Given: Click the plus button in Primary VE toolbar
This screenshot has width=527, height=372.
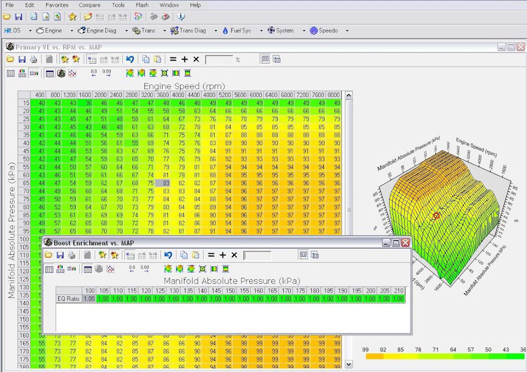Looking at the screenshot, I should click(x=184, y=59).
